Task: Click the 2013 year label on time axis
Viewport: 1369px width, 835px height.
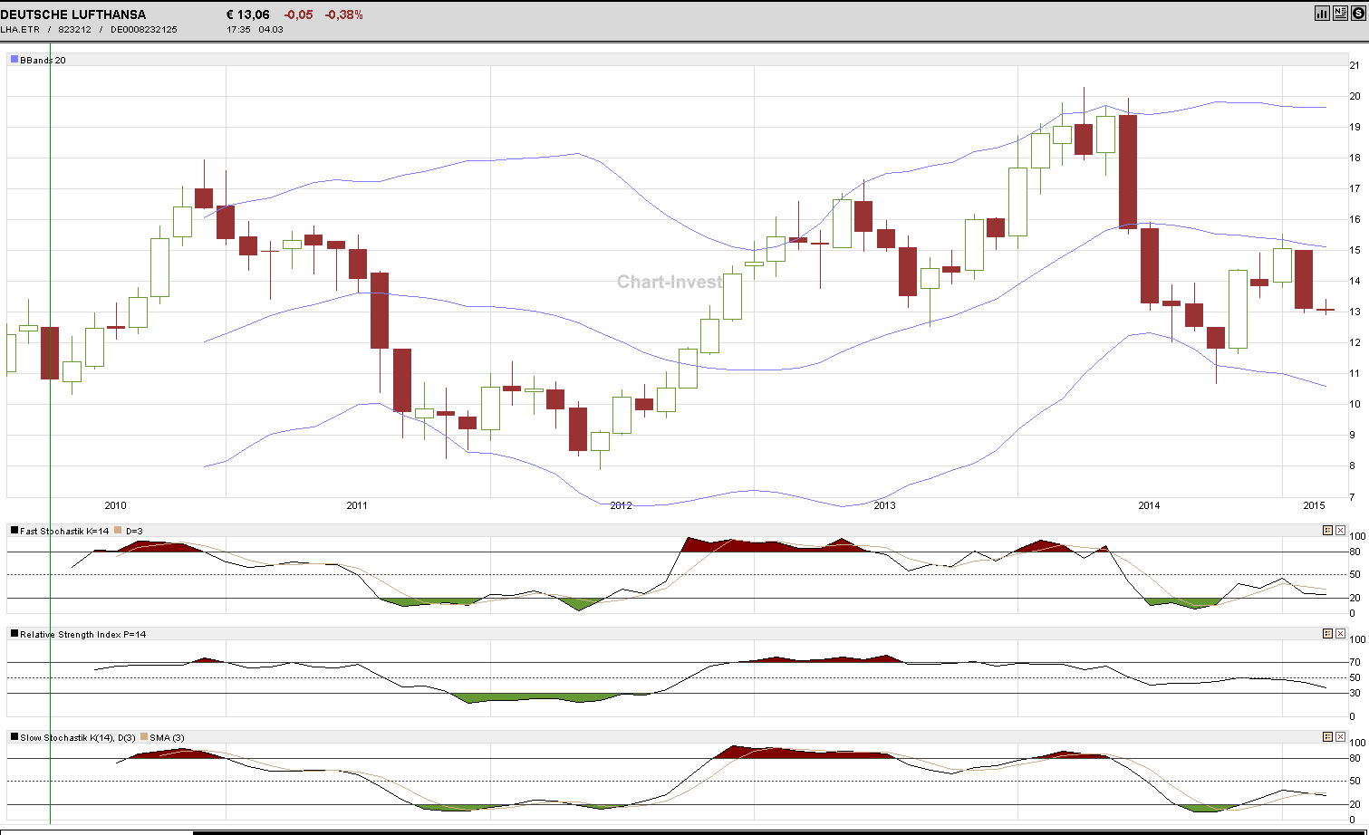Action: (884, 505)
